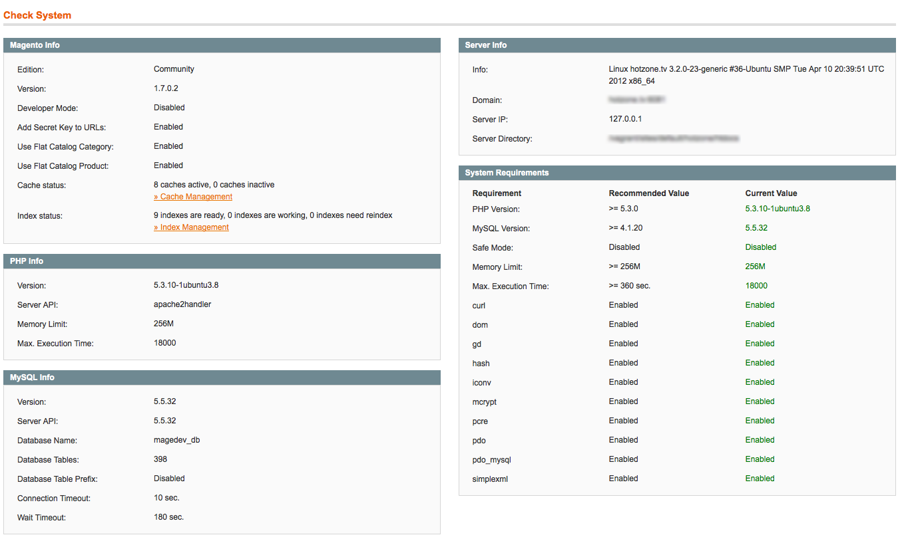
Task: Click the MySQL Info panel header
Action: click(x=222, y=378)
